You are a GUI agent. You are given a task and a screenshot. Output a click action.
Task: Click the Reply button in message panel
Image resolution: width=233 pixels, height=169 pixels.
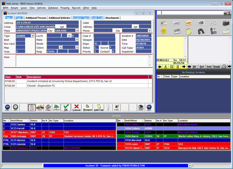click(216, 67)
